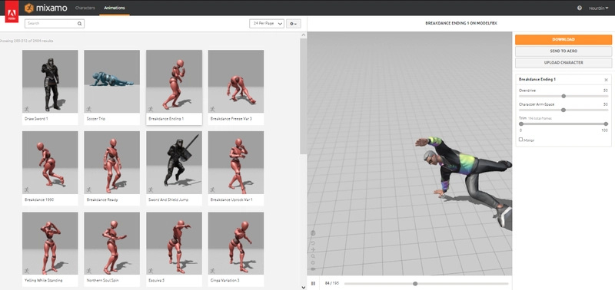Click the rotate view icon in viewport
This screenshot has width=615, height=290.
(x=313, y=242)
